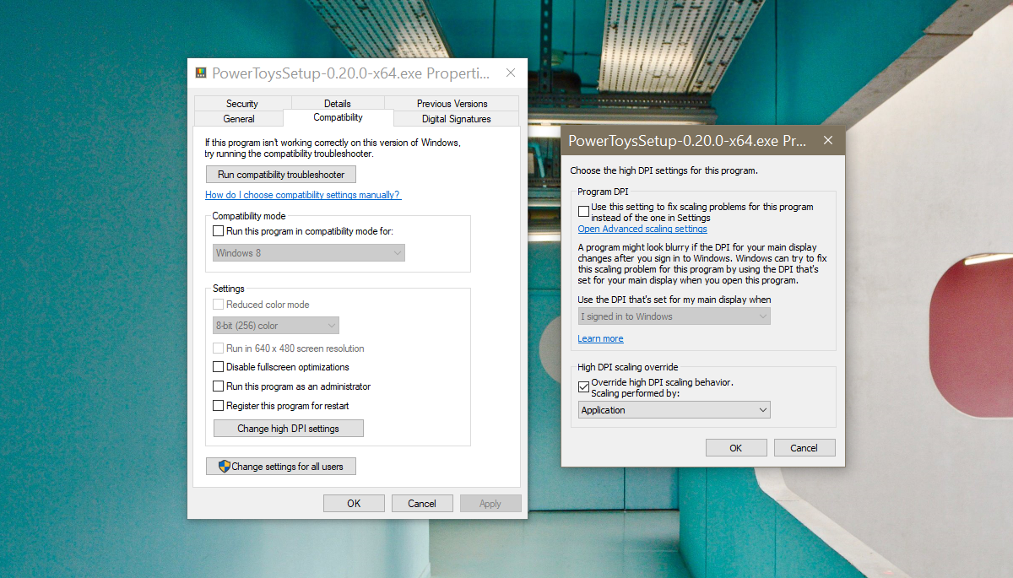The image size is (1013, 578).
Task: Open the 8-bit (256) color dropdown
Action: (x=276, y=325)
